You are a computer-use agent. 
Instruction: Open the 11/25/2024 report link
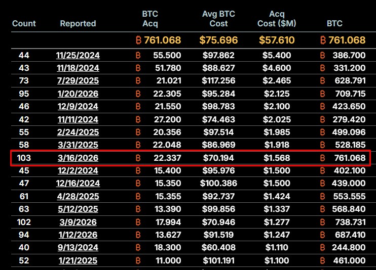[x=78, y=55]
